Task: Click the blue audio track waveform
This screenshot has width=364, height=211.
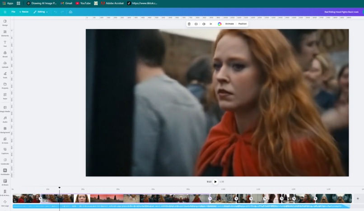Action: 182,206
